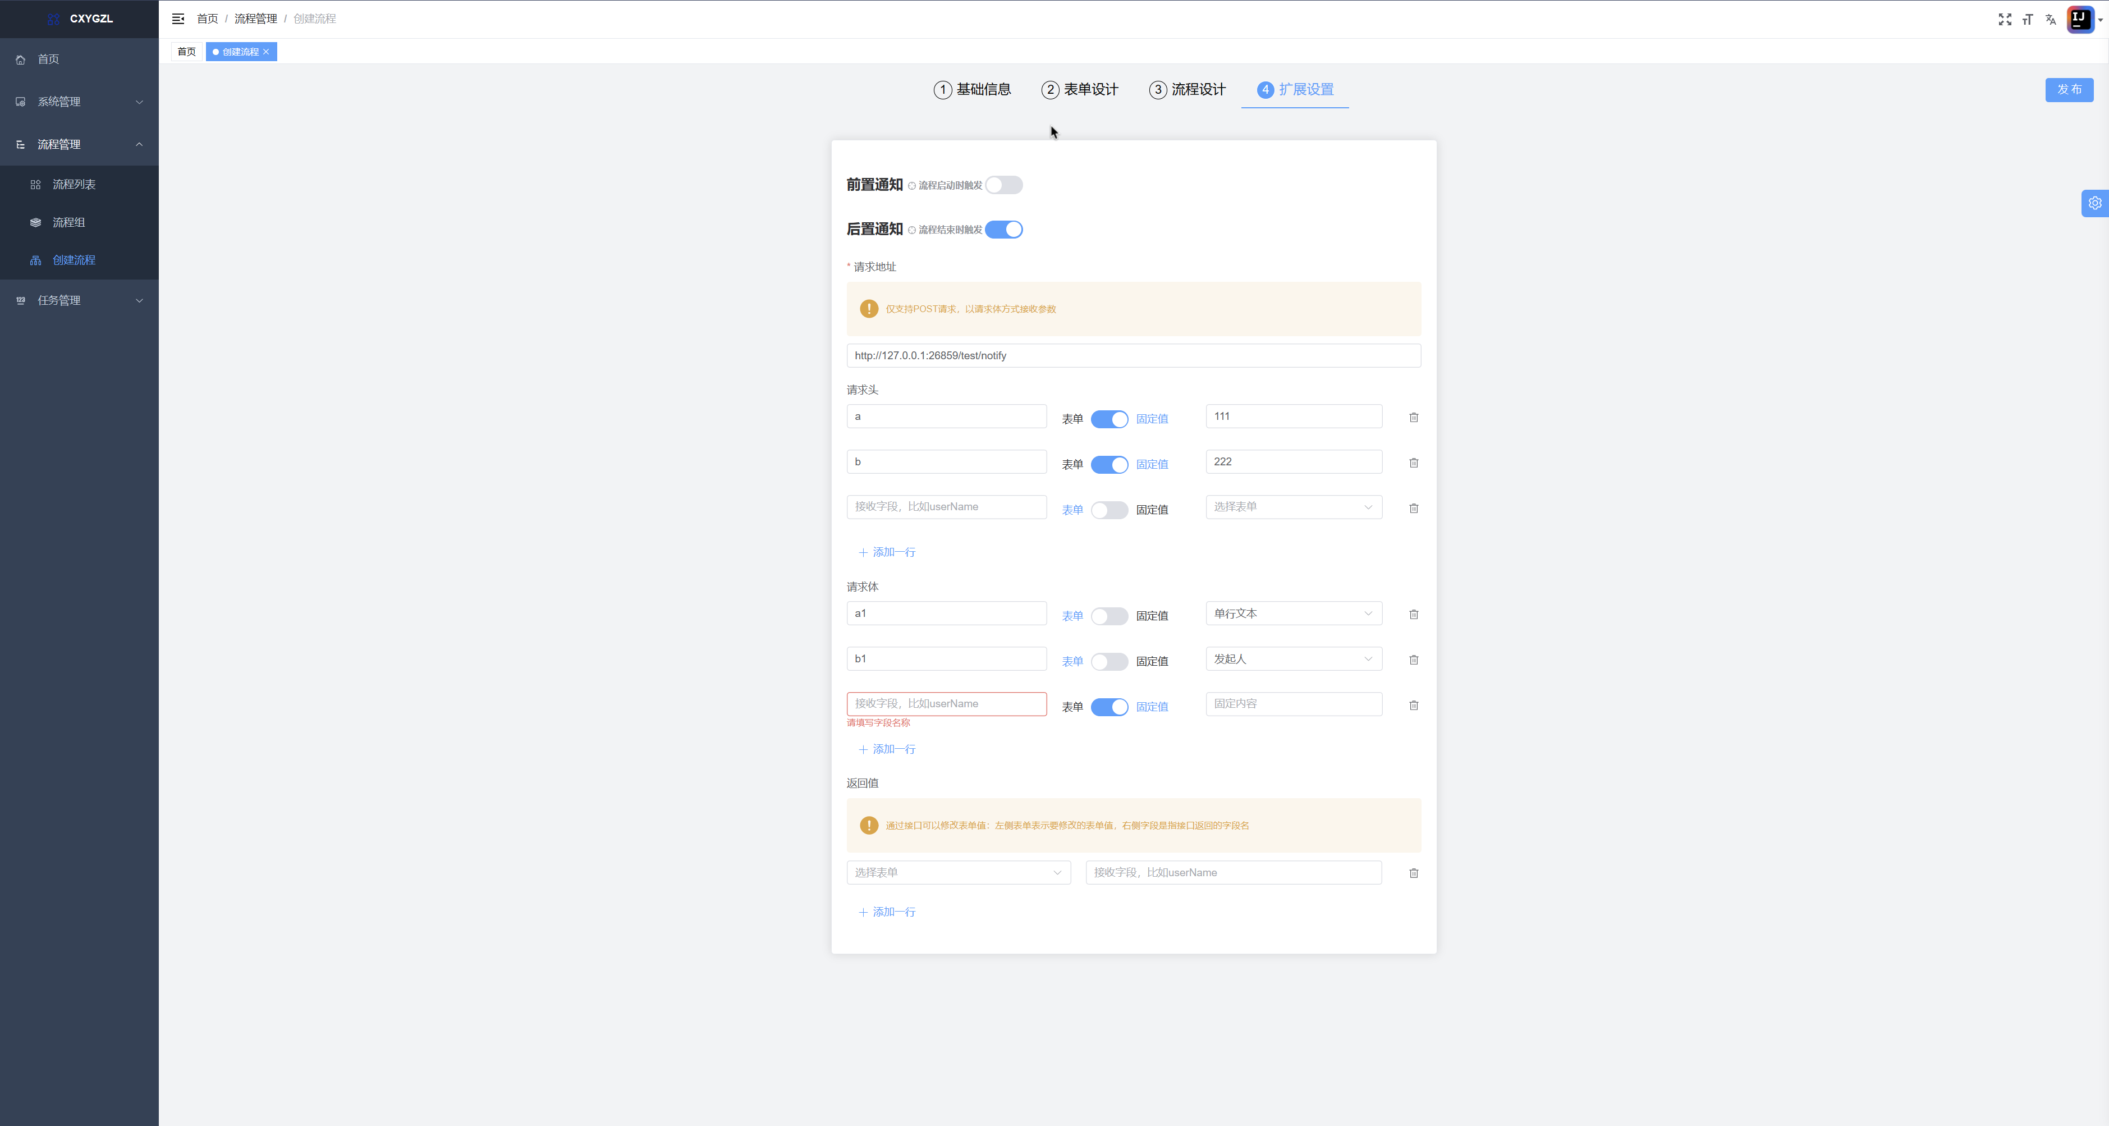The height and width of the screenshot is (1126, 2109).
Task: Close the 创建流程 tab
Action: [266, 52]
